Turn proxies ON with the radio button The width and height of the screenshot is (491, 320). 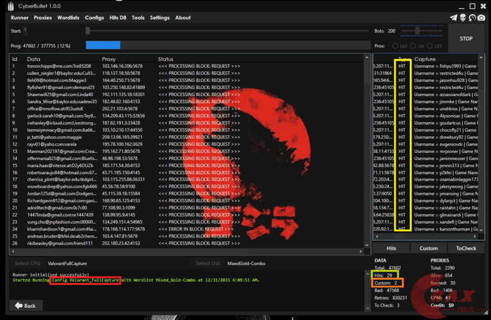click(412, 46)
